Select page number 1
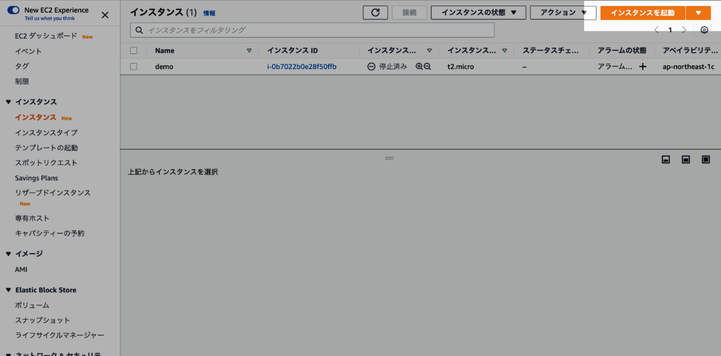Image resolution: width=721 pixels, height=356 pixels. 670,30
